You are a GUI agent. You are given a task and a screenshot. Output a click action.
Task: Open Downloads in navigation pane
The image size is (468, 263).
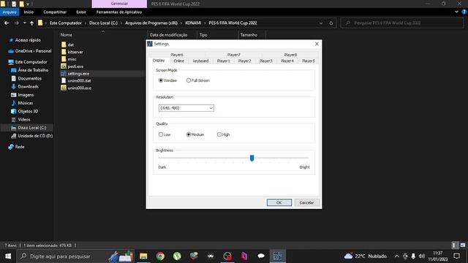point(28,86)
